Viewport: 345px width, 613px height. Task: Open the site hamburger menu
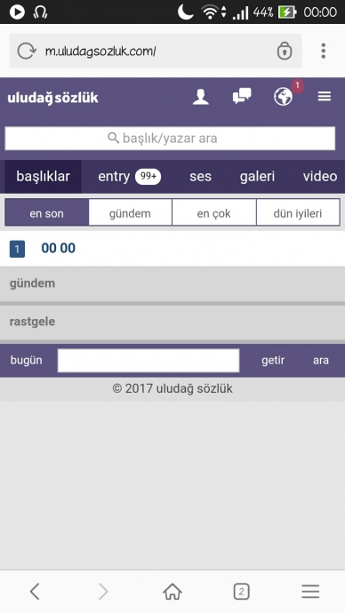(325, 96)
